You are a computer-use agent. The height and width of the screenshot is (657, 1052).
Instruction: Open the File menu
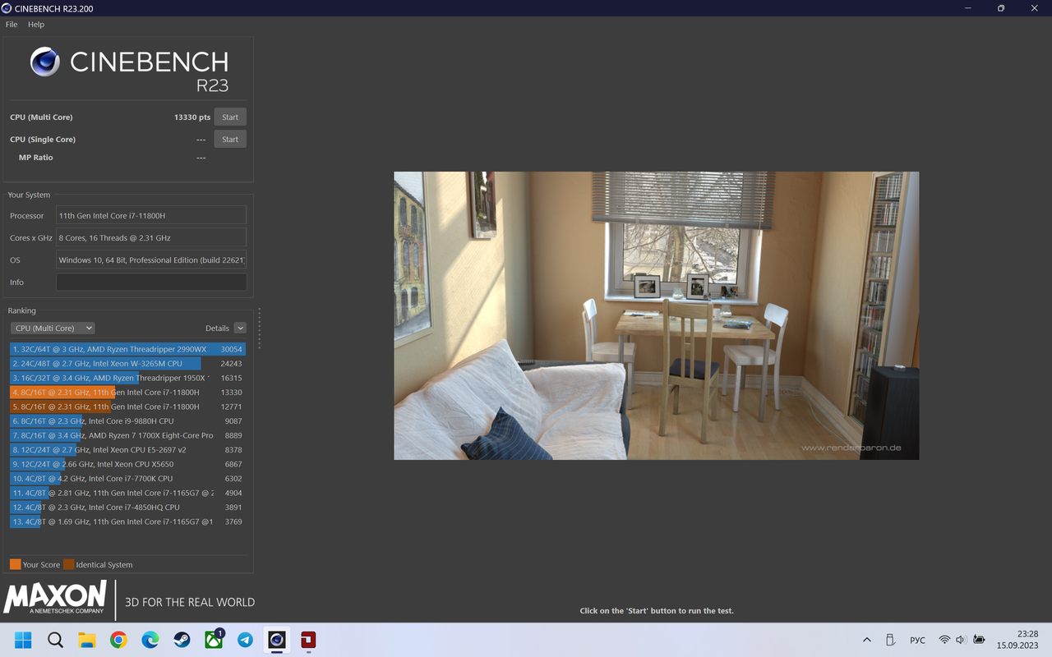click(12, 25)
